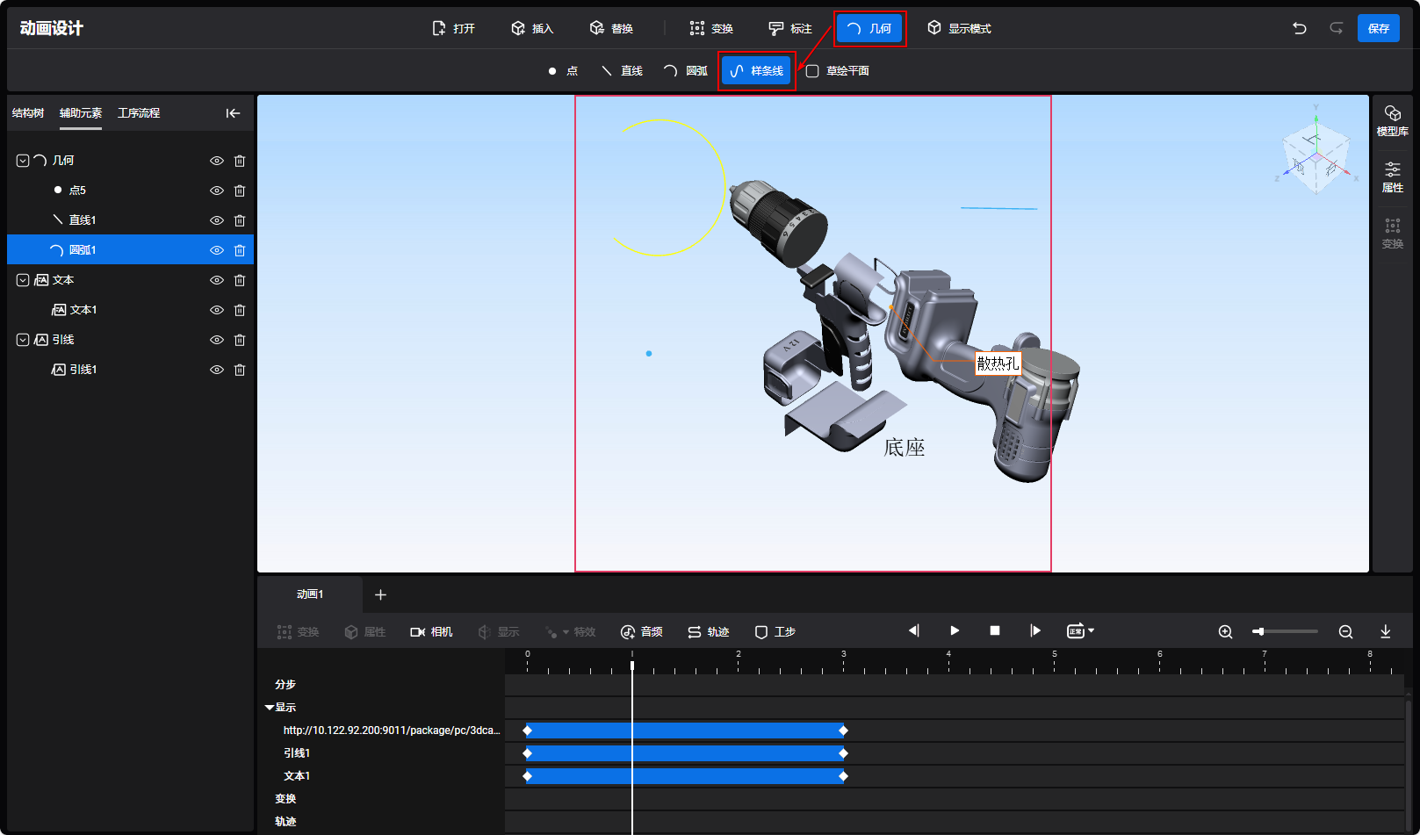Collapse the 几何 tree group
The image size is (1420, 835).
pos(23,161)
